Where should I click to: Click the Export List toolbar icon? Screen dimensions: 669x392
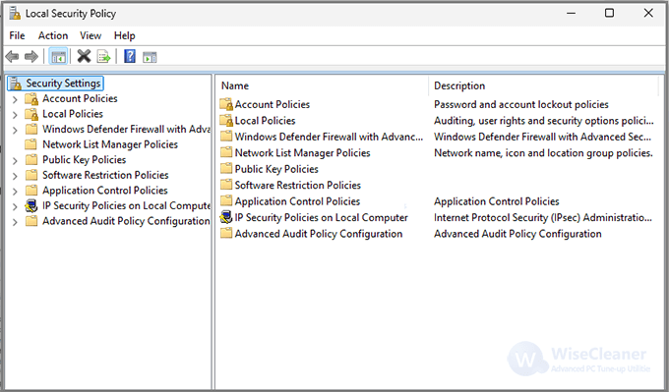103,56
